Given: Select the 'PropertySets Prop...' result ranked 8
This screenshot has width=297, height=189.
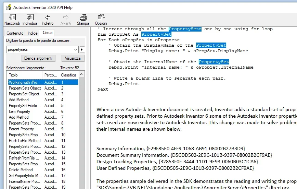Looking at the screenshot, I should point(43,123).
